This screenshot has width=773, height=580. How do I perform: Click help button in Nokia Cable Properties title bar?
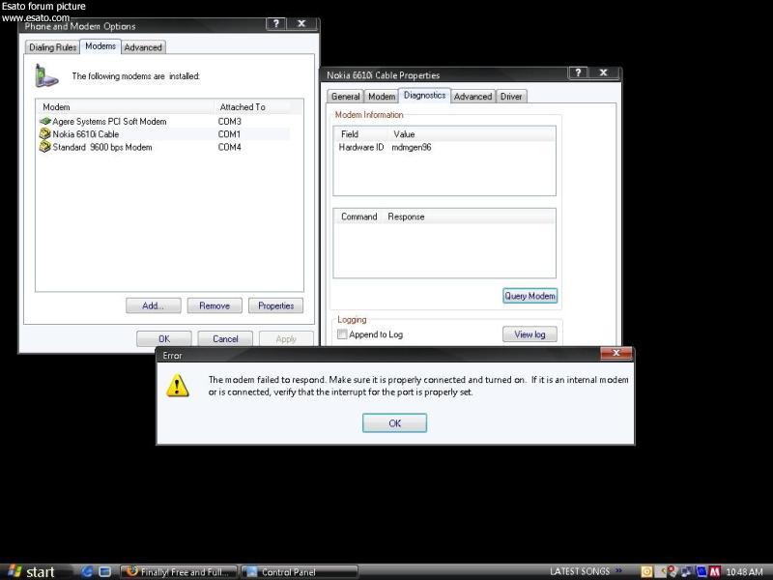point(578,73)
